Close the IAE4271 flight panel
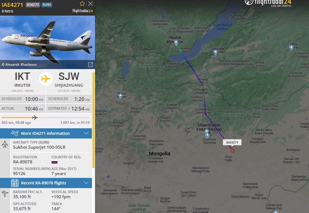309x213 pixels. 90,4
